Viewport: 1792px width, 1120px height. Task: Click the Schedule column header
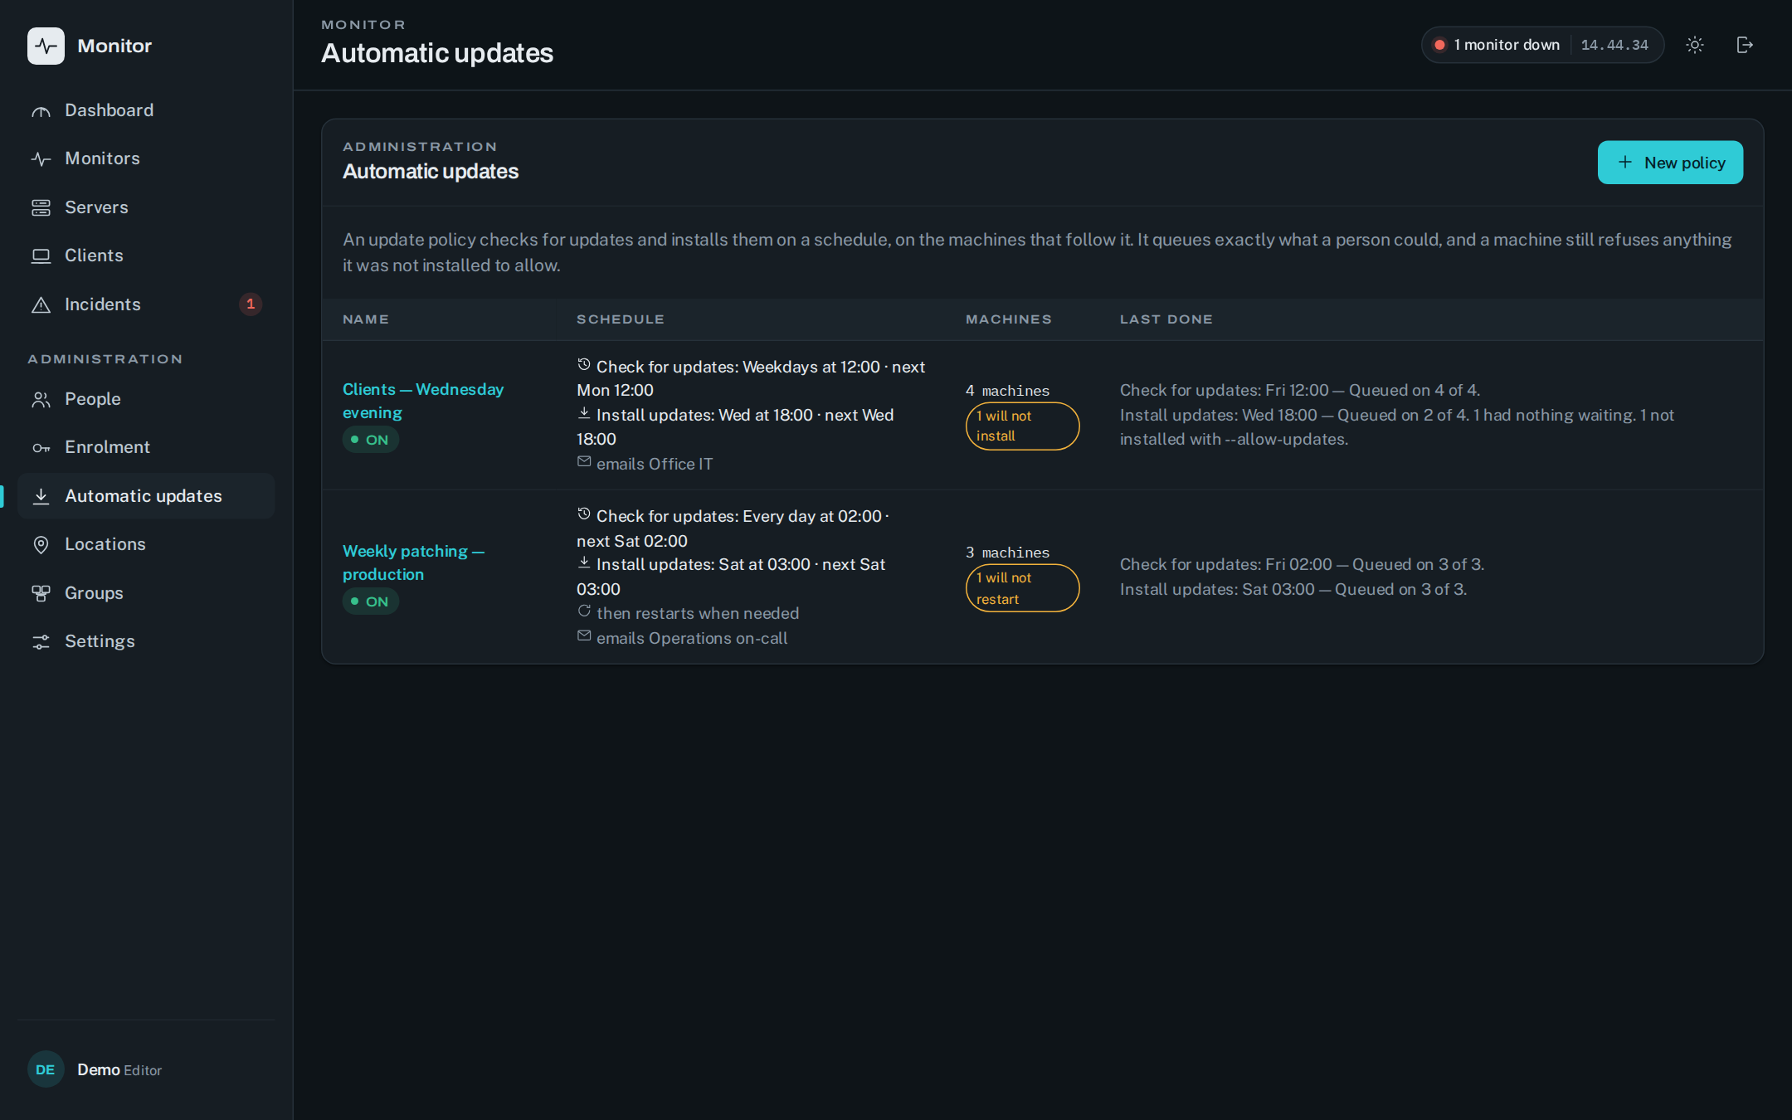621,319
